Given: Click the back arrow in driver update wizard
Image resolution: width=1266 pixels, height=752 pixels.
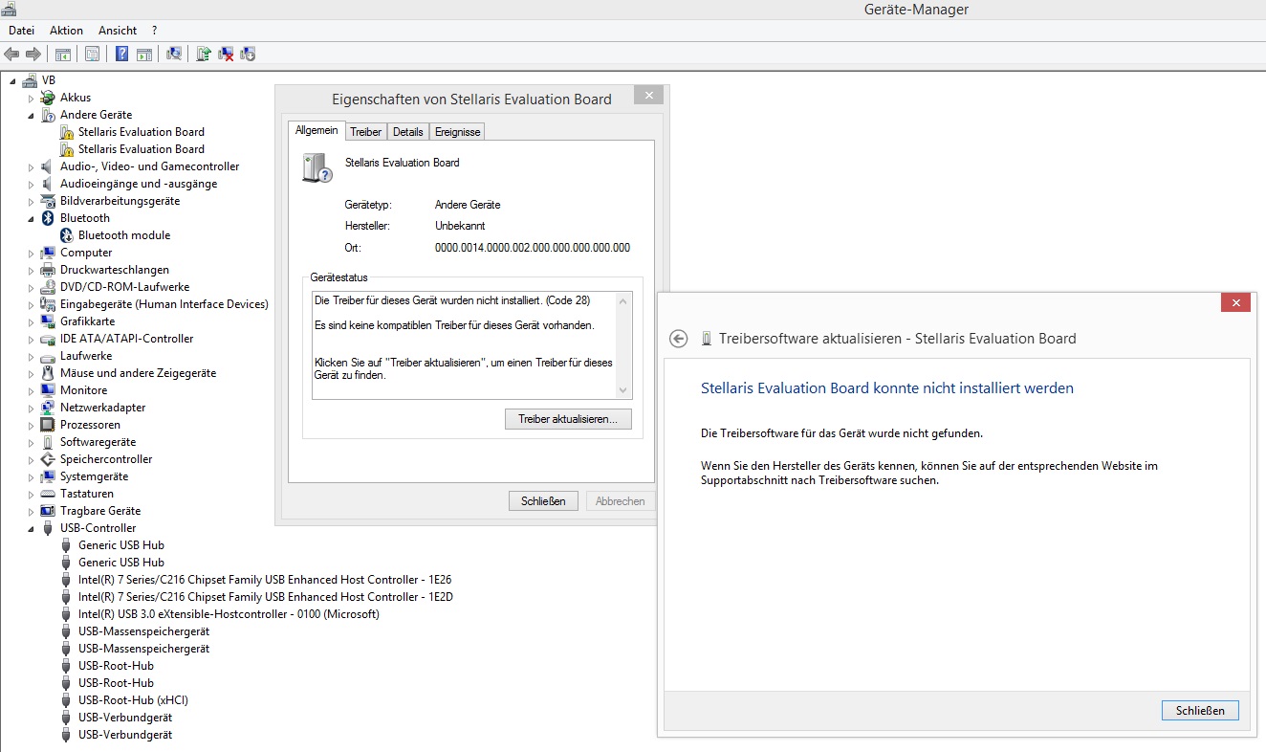Looking at the screenshot, I should [x=678, y=339].
